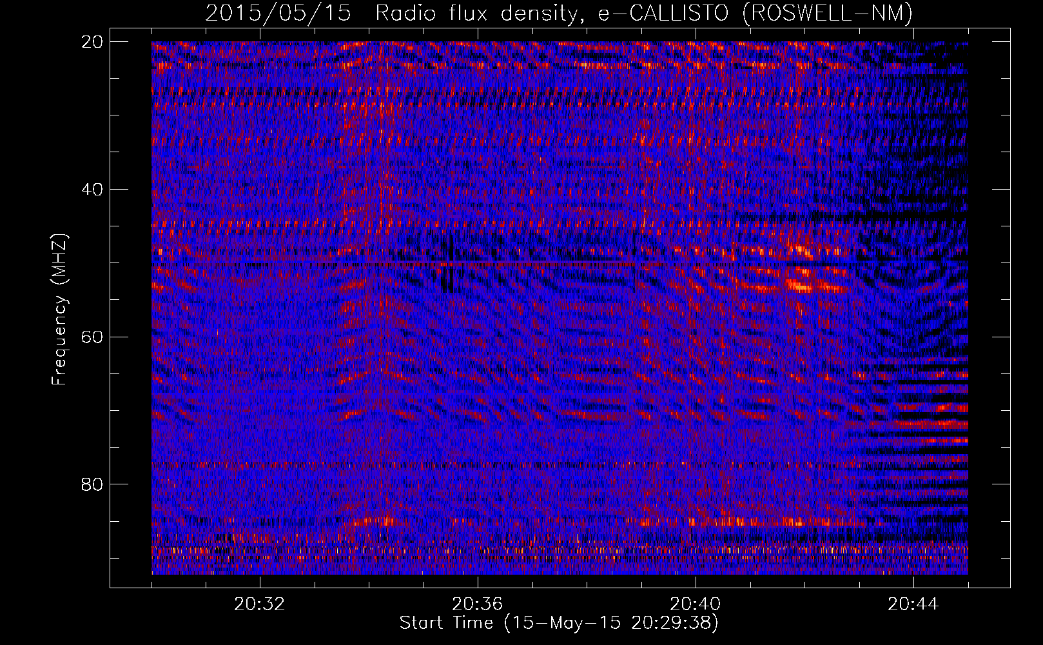
Task: Click the '(ROSWELL-NM)' station label
Action: 828,14
